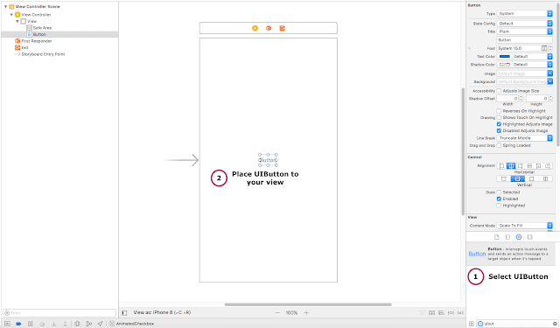Enable Shows Touch On Highlight checkbox
Screen dimensions: 560x328
pos(499,117)
